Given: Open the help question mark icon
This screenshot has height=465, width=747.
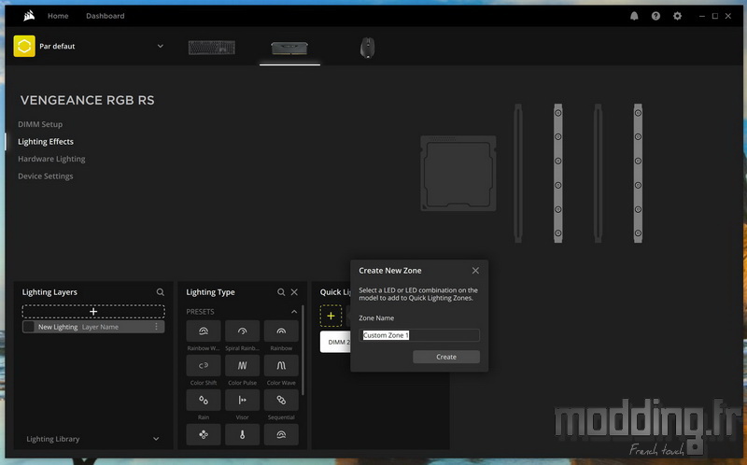Looking at the screenshot, I should coord(656,16).
